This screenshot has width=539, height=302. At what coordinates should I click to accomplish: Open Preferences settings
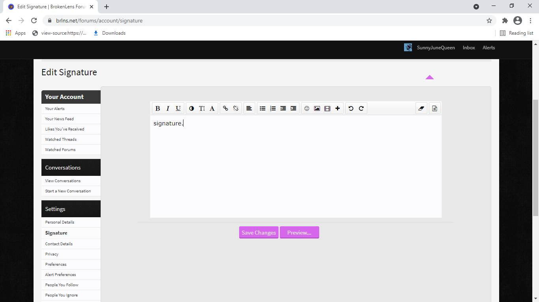point(71,265)
